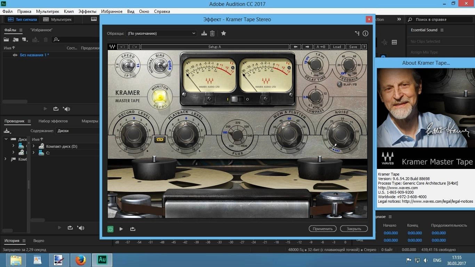The width and height of the screenshot is (475, 267).
Task: Click the Flux knob
Action: pos(237,134)
